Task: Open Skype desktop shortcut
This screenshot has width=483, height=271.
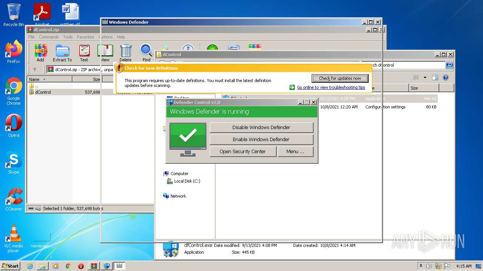Action: tap(14, 163)
